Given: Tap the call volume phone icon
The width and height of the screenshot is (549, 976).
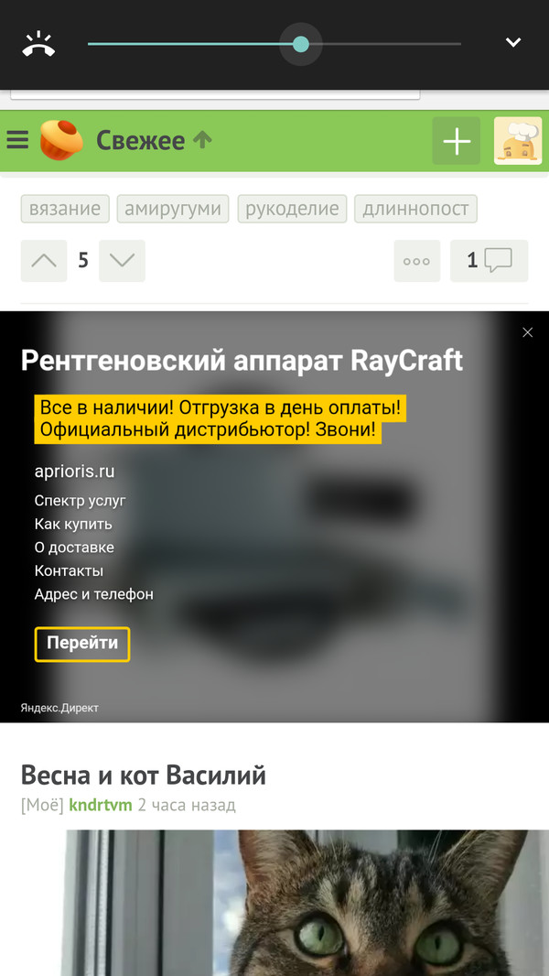Looking at the screenshot, I should (38, 44).
